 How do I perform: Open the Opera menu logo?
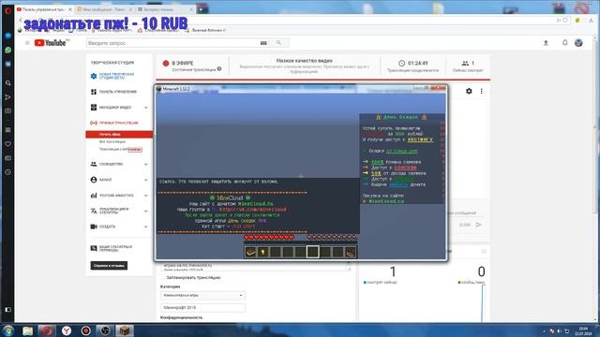(x=7, y=10)
